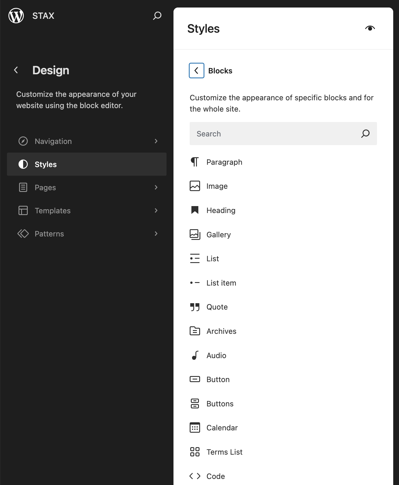Open Paragraph block styles
Screen dimensions: 399x485
point(283,162)
